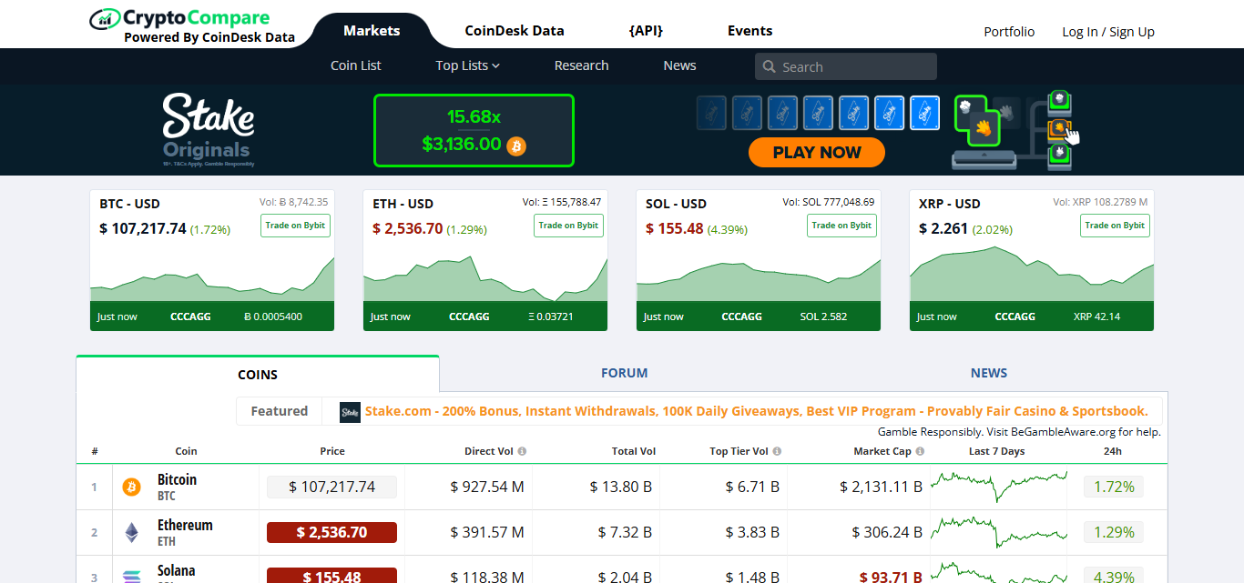
Task: Sort by 24h column header
Action: coord(1113,451)
